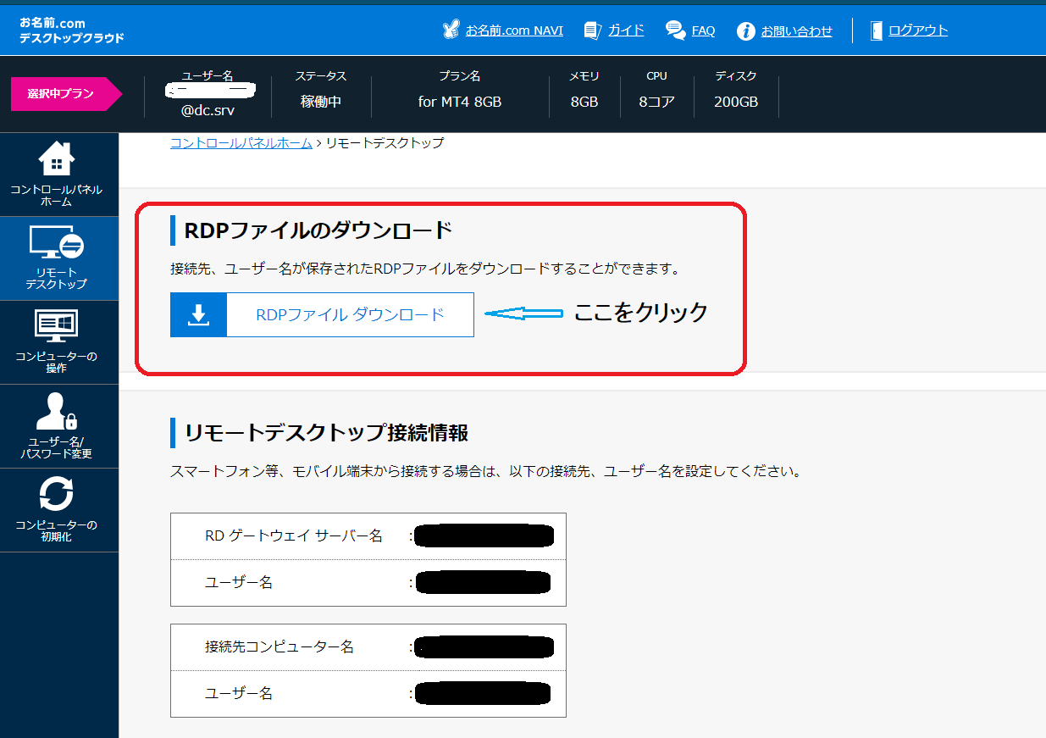Click the ログアウト link
The image size is (1046, 738).
tap(918, 31)
